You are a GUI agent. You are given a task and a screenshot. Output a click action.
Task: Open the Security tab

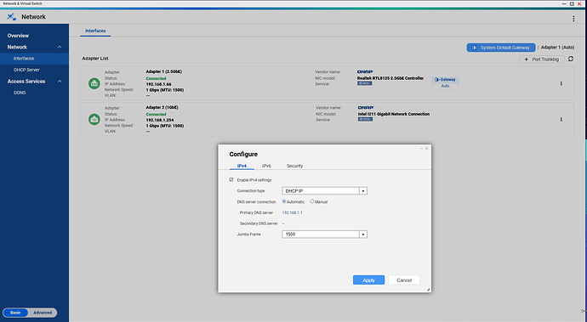point(294,166)
